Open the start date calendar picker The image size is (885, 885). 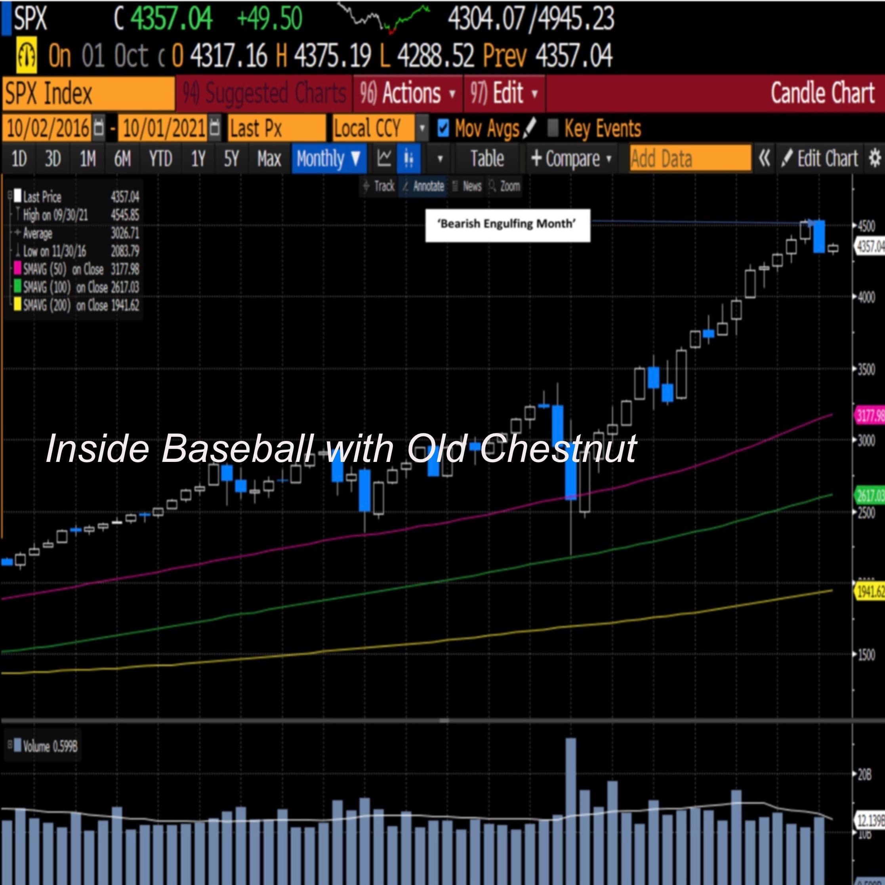pos(99,128)
